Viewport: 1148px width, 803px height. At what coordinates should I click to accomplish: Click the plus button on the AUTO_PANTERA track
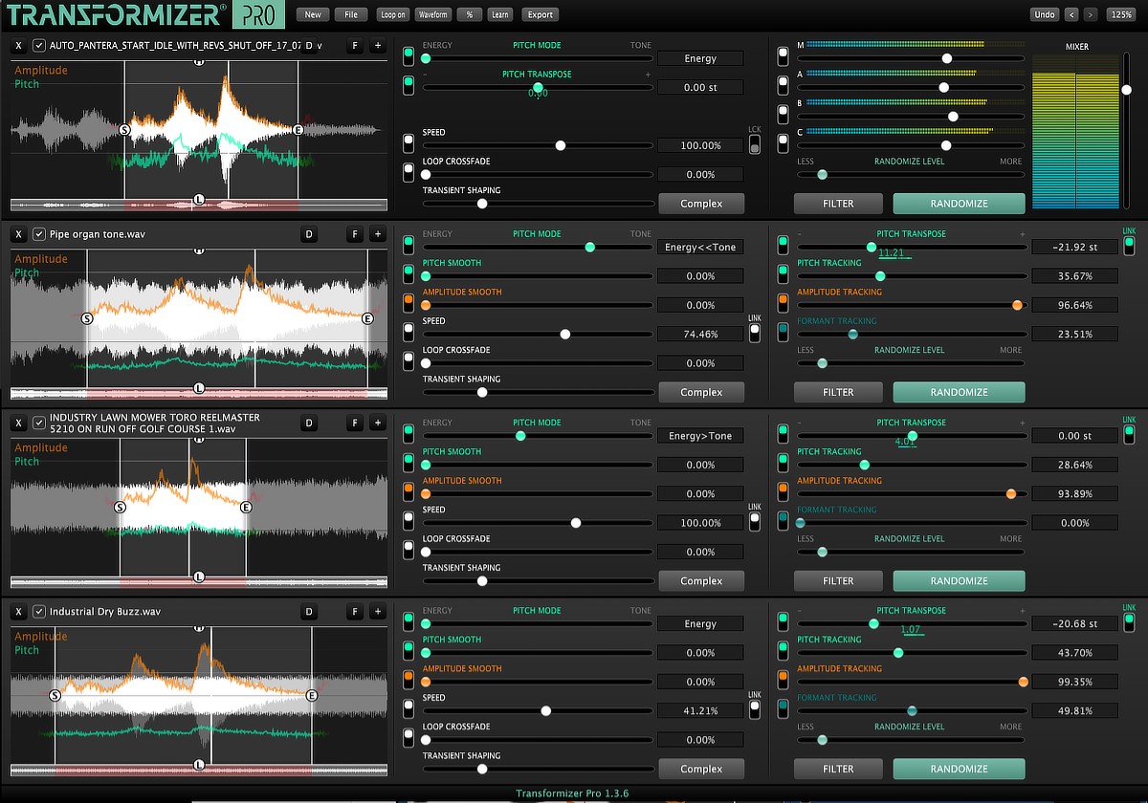tap(377, 46)
